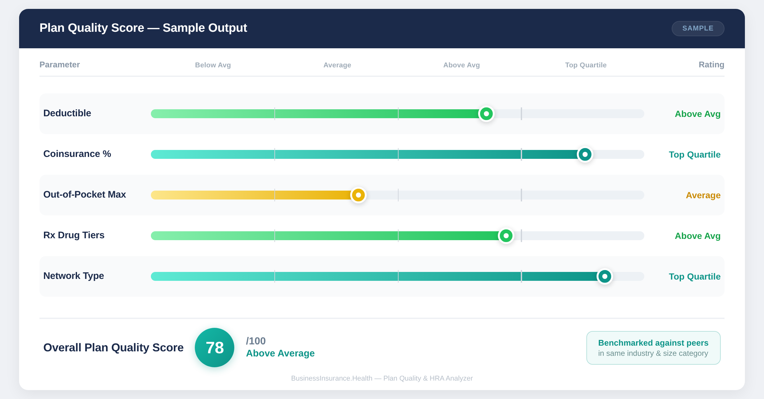Click the Average column header label
This screenshot has height=399, width=764.
[x=337, y=65]
